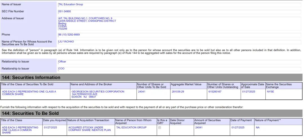Select approximate date of sale 01/27/2025
The image size is (304, 138).
[x=249, y=92]
